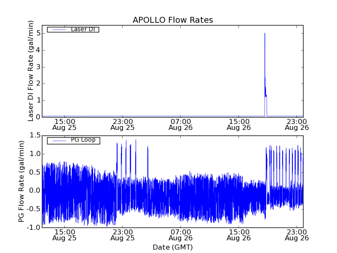Screen dimensions: 337x253
Task: Click y-tick '4' on Laser DI plot
Action: 38,50
